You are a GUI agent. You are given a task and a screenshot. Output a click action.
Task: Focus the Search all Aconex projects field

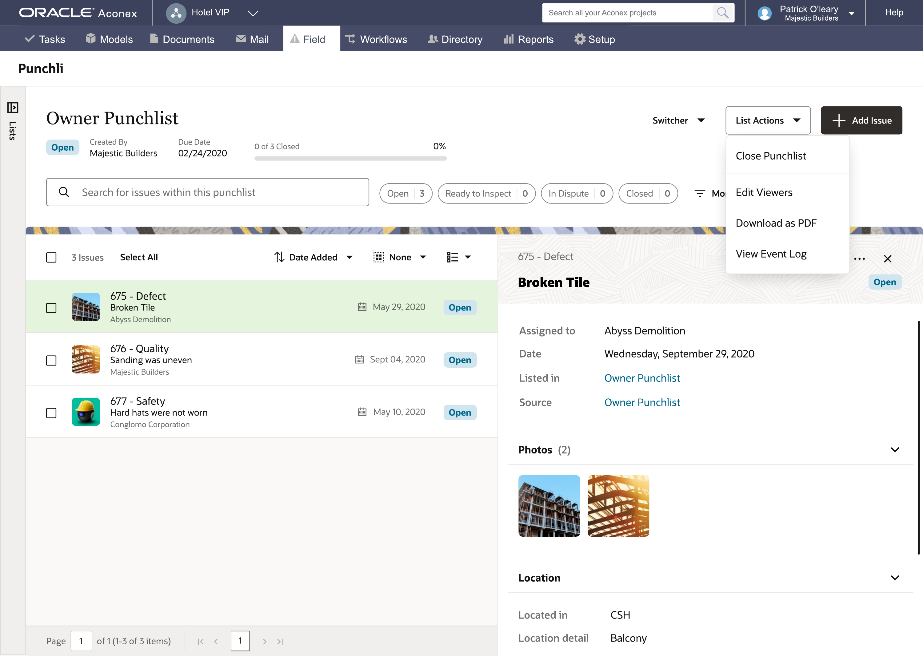point(627,13)
